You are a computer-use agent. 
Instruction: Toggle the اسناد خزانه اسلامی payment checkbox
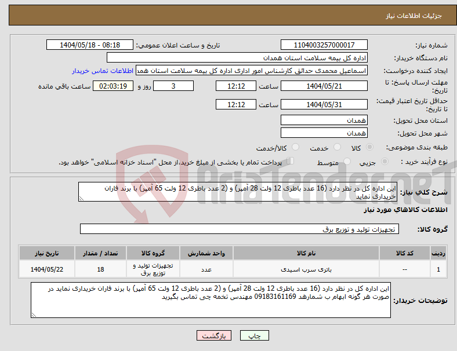tap(291, 161)
